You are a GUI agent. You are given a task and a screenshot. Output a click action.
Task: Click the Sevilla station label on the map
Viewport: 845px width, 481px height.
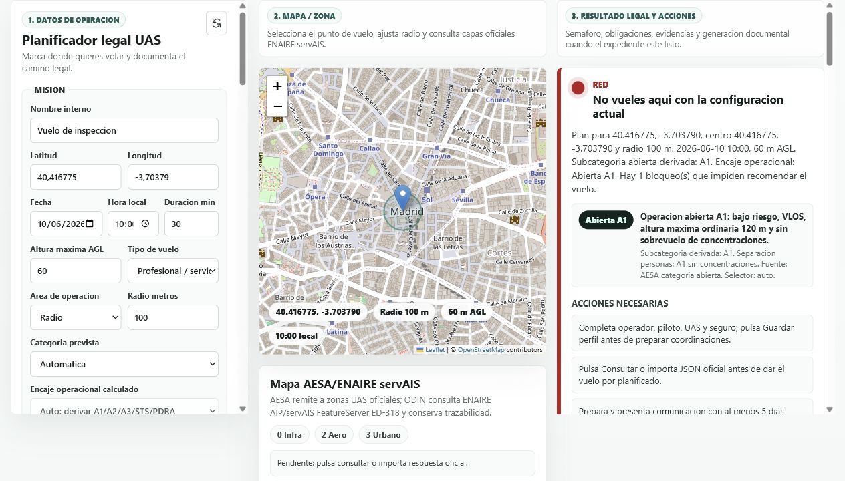tap(462, 200)
